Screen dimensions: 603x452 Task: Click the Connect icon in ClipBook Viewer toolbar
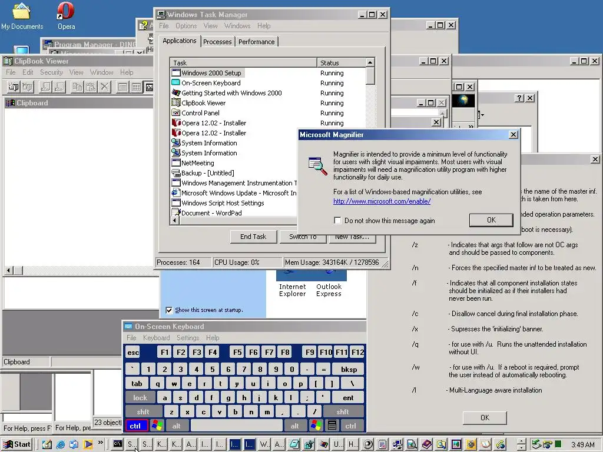tap(14, 87)
